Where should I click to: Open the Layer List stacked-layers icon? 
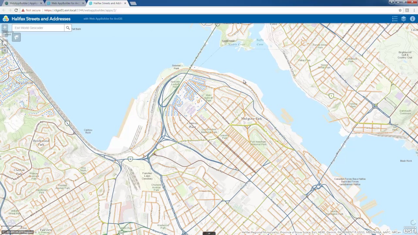pyautogui.click(x=404, y=19)
